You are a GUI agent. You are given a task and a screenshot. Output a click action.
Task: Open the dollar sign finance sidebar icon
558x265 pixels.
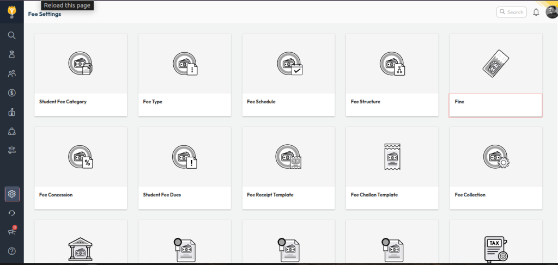coord(11,93)
